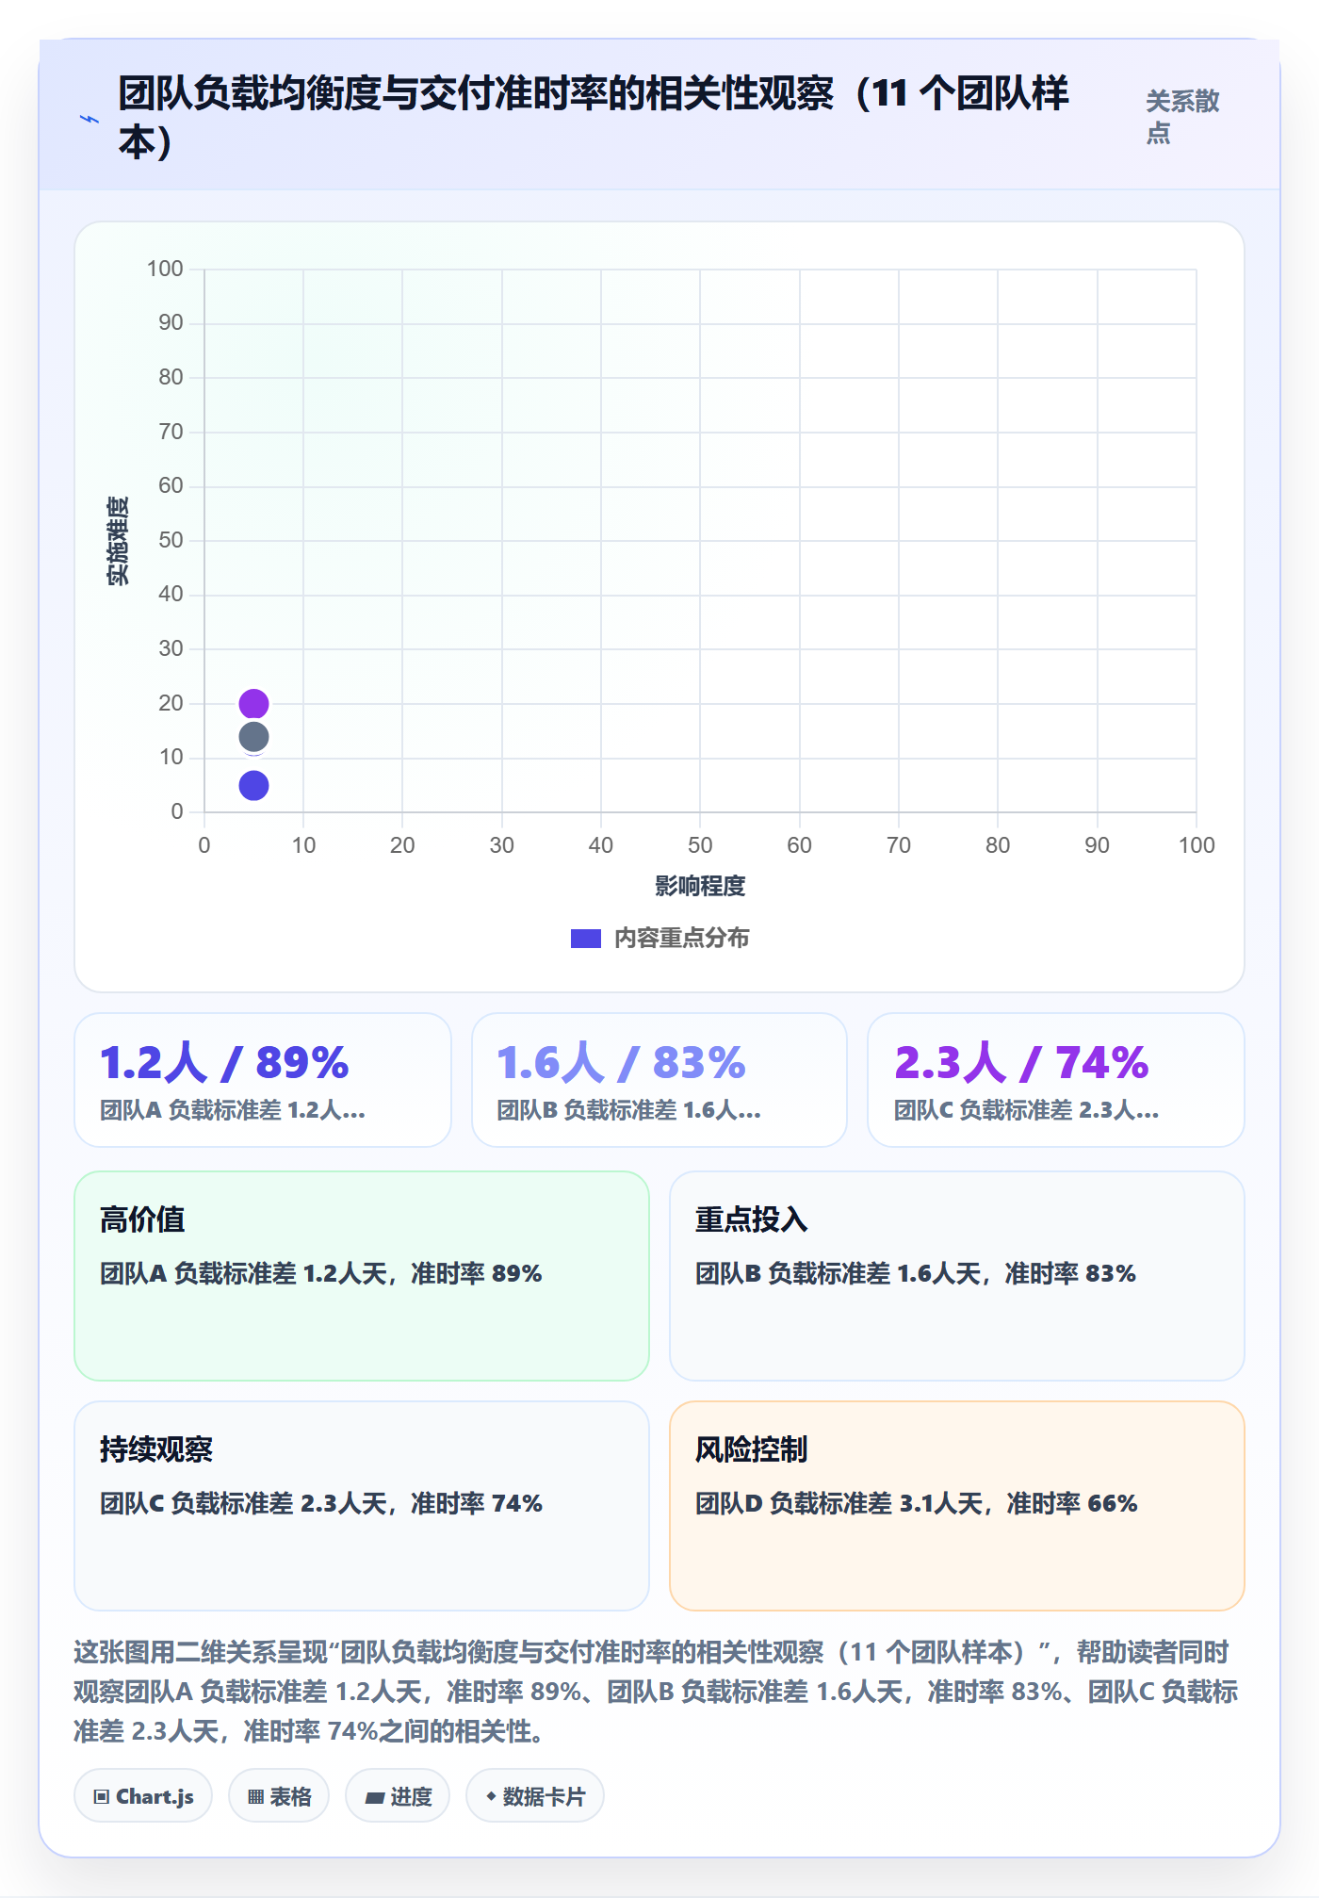Toggle the 内容重点分布 legend color swatch

click(x=586, y=939)
